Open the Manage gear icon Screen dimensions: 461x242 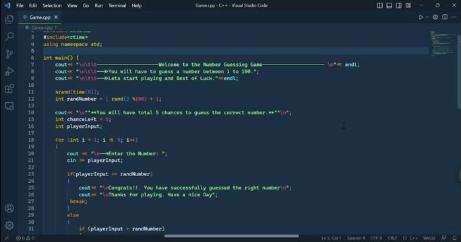(9, 225)
